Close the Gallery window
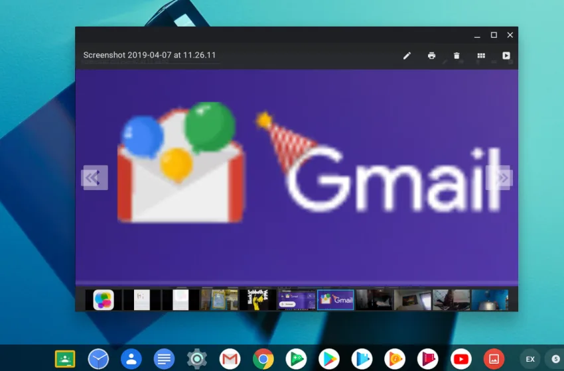The width and height of the screenshot is (564, 371). 510,35
